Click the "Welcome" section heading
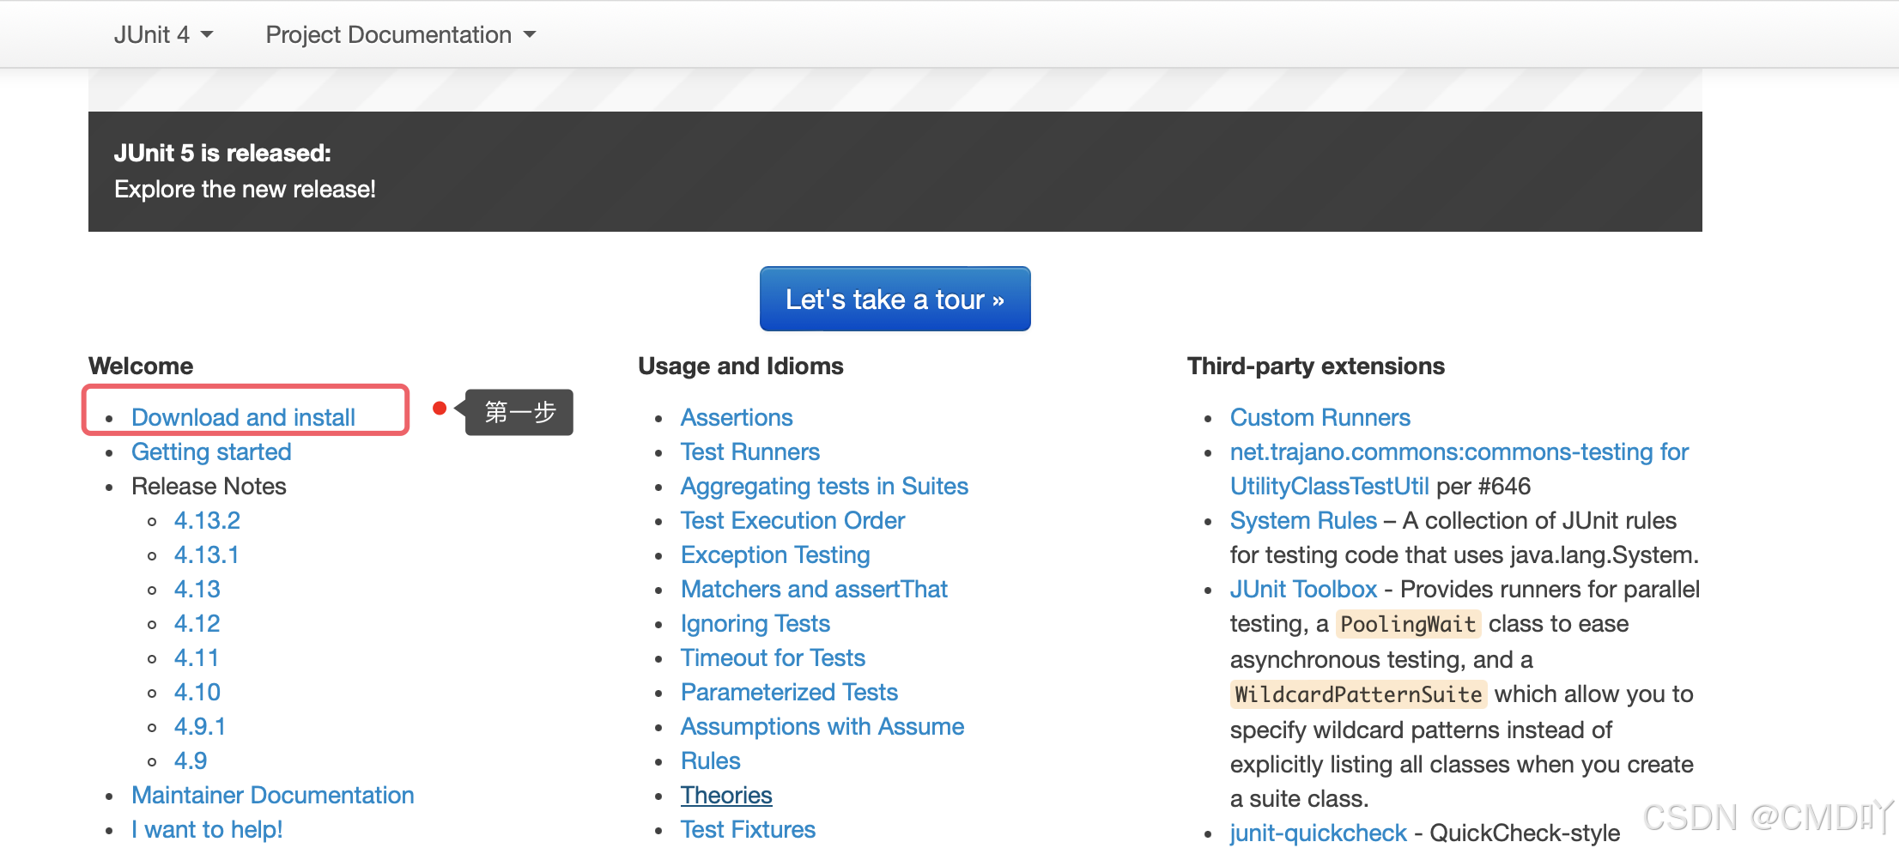 coord(141,366)
